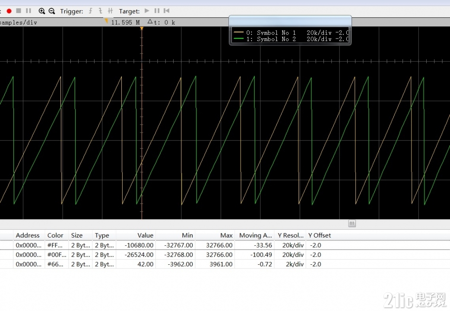Image resolution: width=450 pixels, height=311 pixels.
Task: Pause sampling using the first pause icon
Action: click(x=29, y=11)
